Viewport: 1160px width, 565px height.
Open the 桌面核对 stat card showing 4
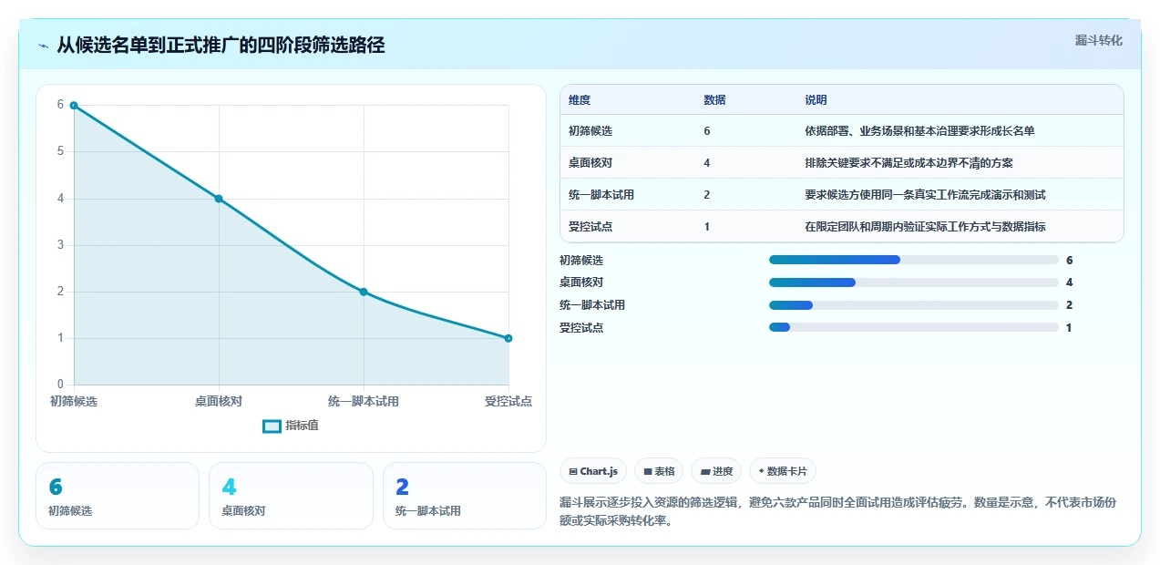291,496
